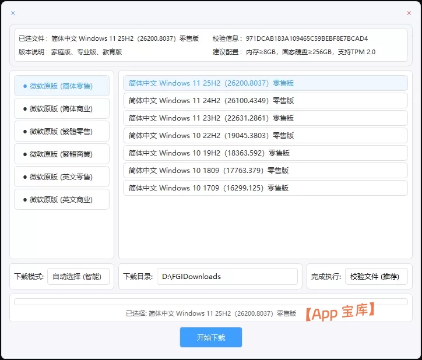This screenshot has width=422, height=360.
Task: Open the 完成执行 校验文件 (推荐) dropdown
Action: pos(377,276)
